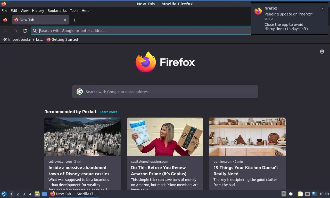Open Pocket Learn more link
This screenshot has height=198, width=330.
[109, 112]
